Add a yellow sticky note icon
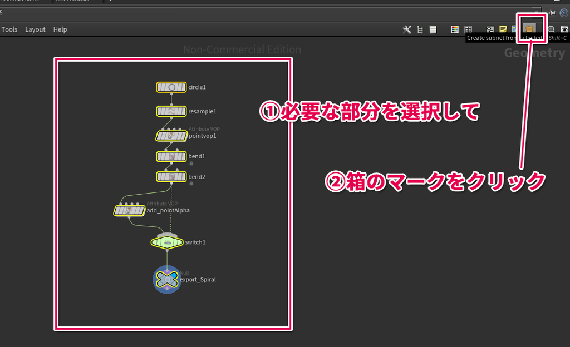This screenshot has width=570, height=347. pos(503,29)
